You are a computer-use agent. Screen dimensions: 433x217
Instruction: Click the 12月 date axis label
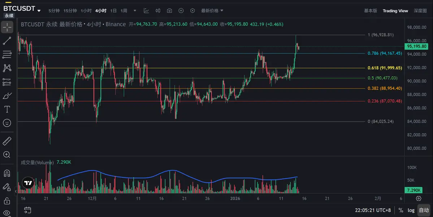[92, 199]
